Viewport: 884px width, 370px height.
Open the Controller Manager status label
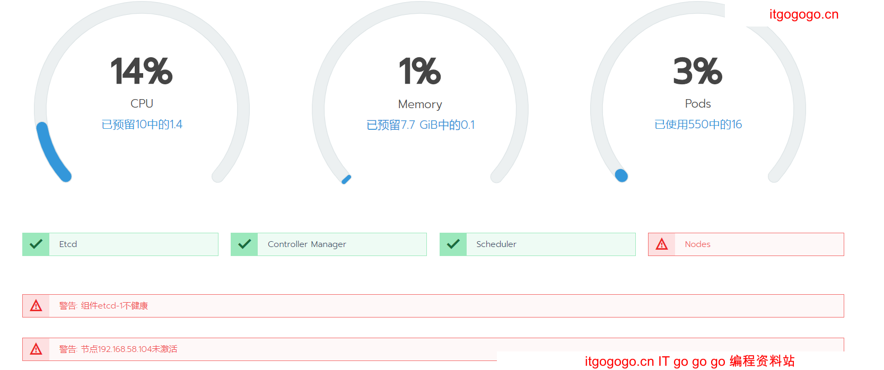(307, 244)
